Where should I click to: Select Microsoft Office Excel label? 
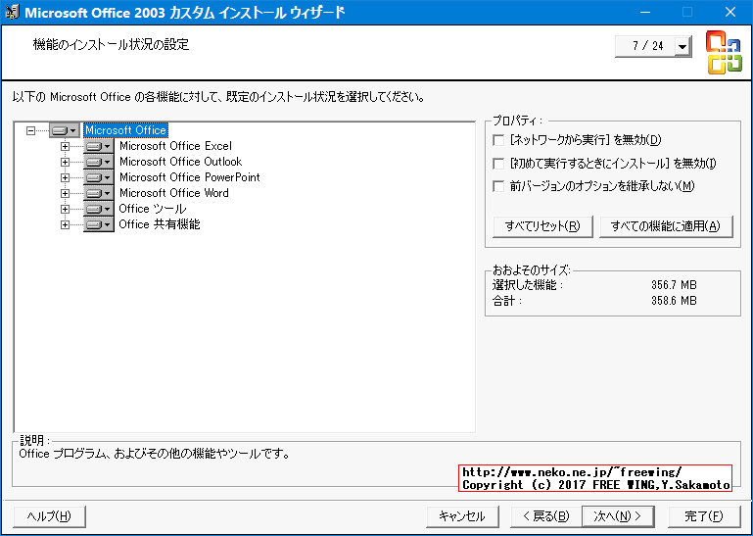[175, 146]
